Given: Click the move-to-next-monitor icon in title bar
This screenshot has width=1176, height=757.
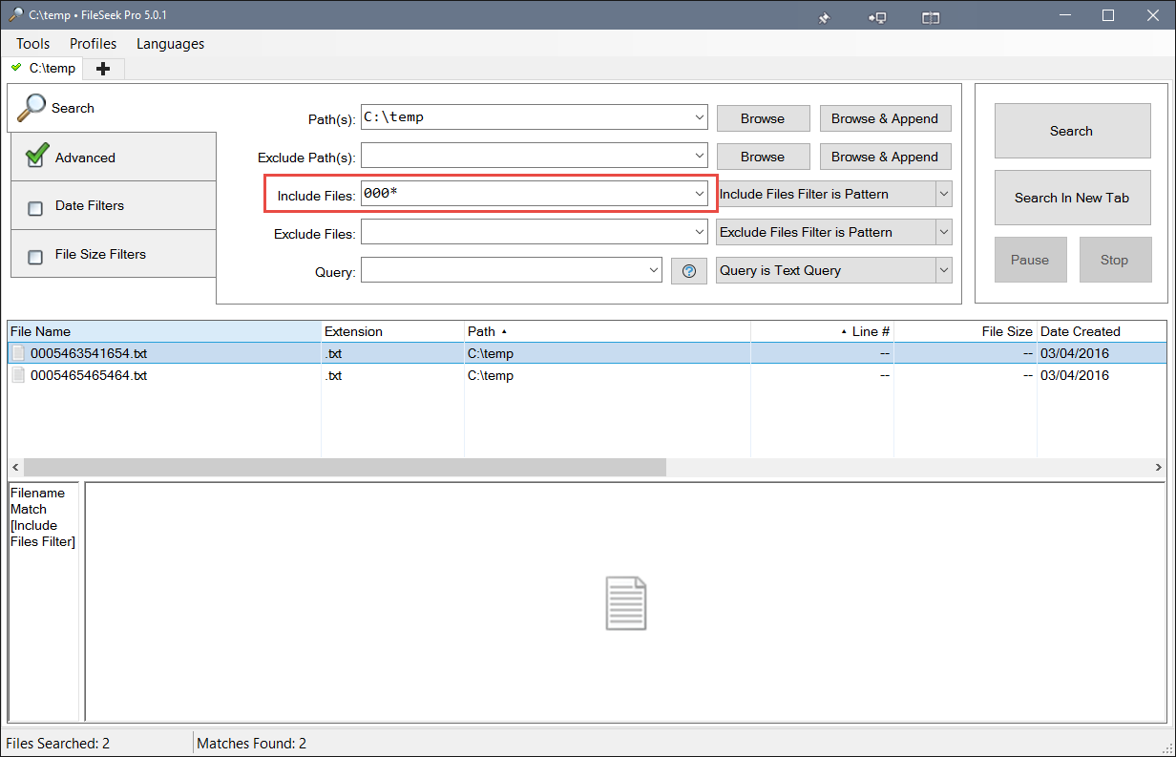Looking at the screenshot, I should coord(876,17).
